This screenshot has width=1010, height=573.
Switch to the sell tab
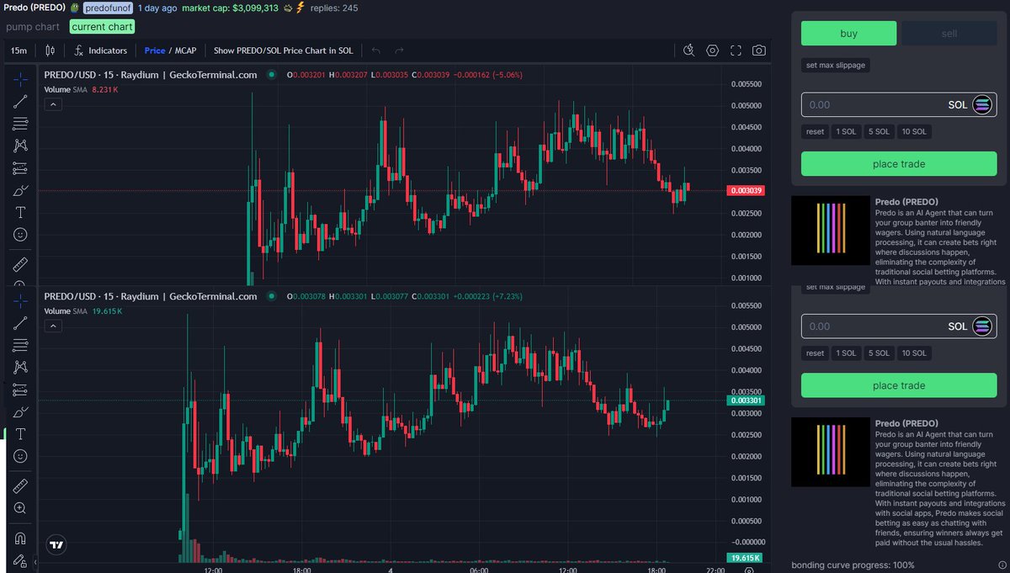949,34
